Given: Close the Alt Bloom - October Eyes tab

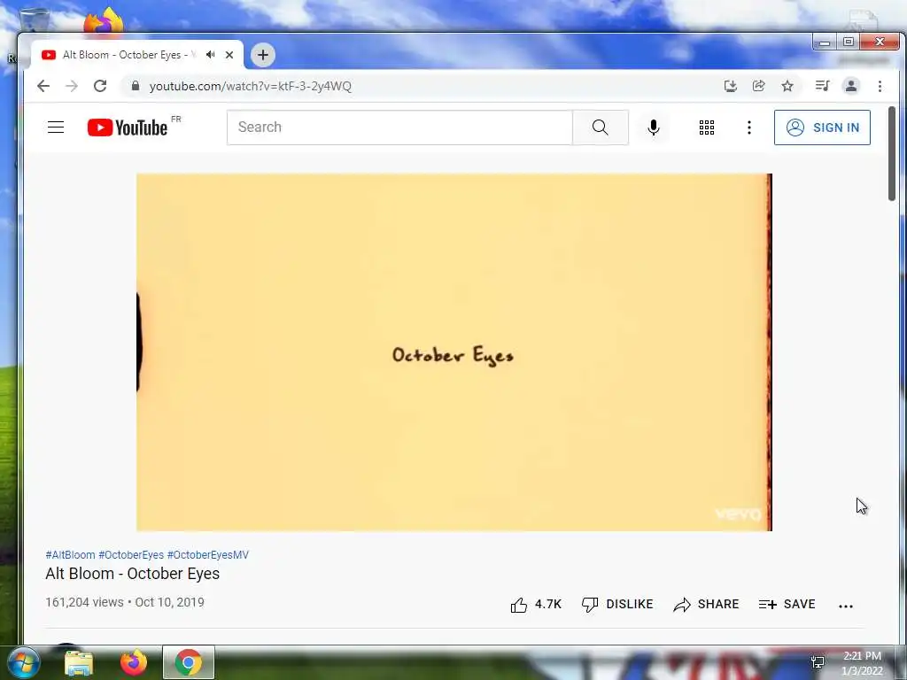Looking at the screenshot, I should coord(229,55).
